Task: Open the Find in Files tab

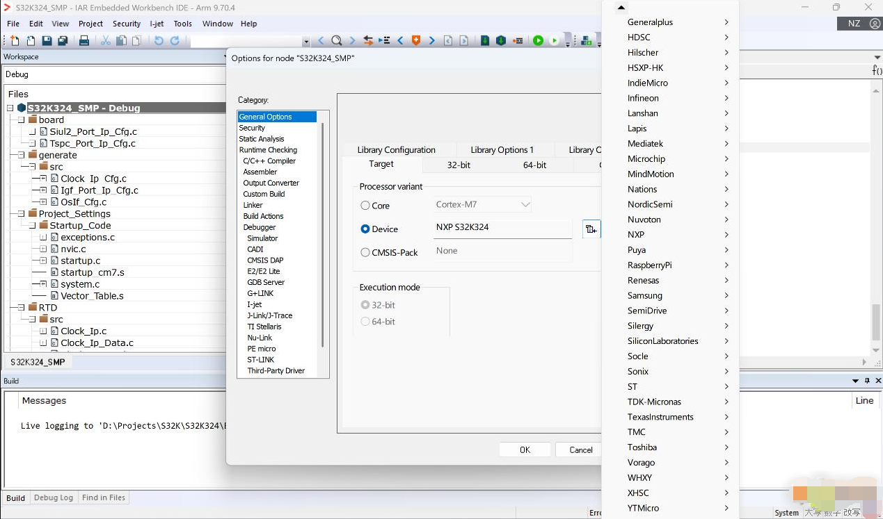Action: (x=104, y=497)
